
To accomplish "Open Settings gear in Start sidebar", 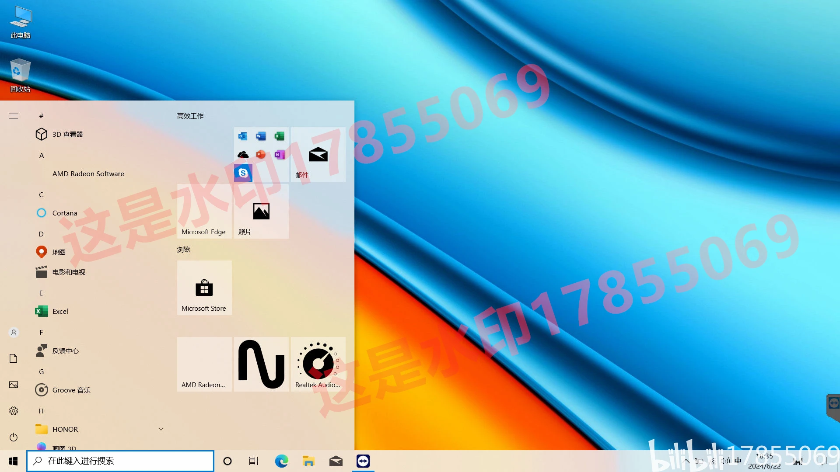I will click(14, 411).
